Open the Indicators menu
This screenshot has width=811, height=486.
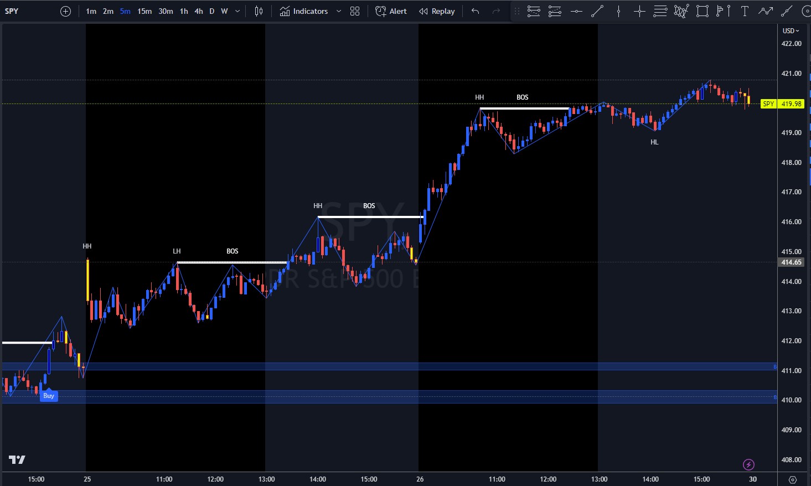click(x=304, y=11)
